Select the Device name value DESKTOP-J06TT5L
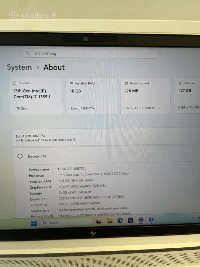200x267 pixels. click(x=72, y=169)
